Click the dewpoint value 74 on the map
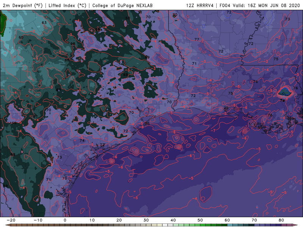Viewport: 303px width, 227px height. pos(82,140)
